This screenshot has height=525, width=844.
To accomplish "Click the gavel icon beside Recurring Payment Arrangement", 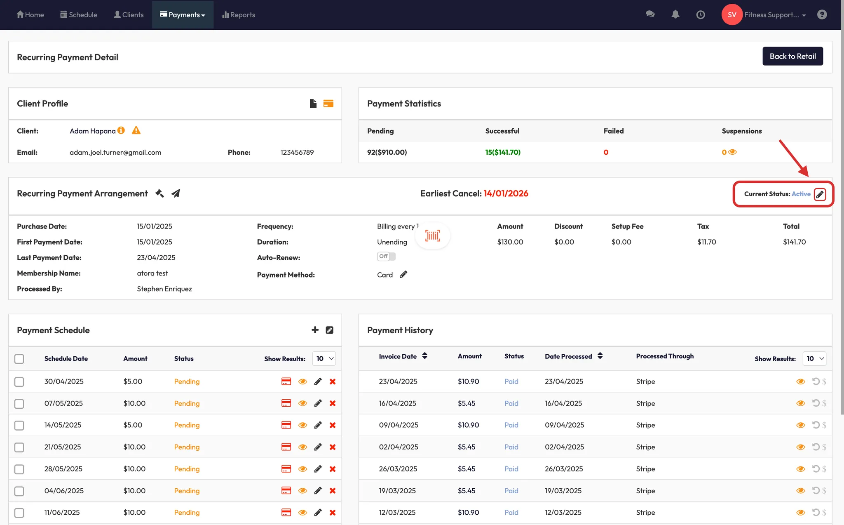I will (159, 193).
